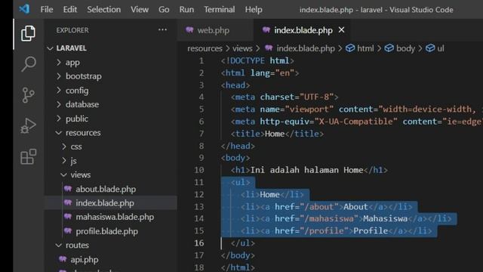Viewport: 483px width, 272px height.
Task: Click file icon of about.blade.php
Action: coord(68,189)
